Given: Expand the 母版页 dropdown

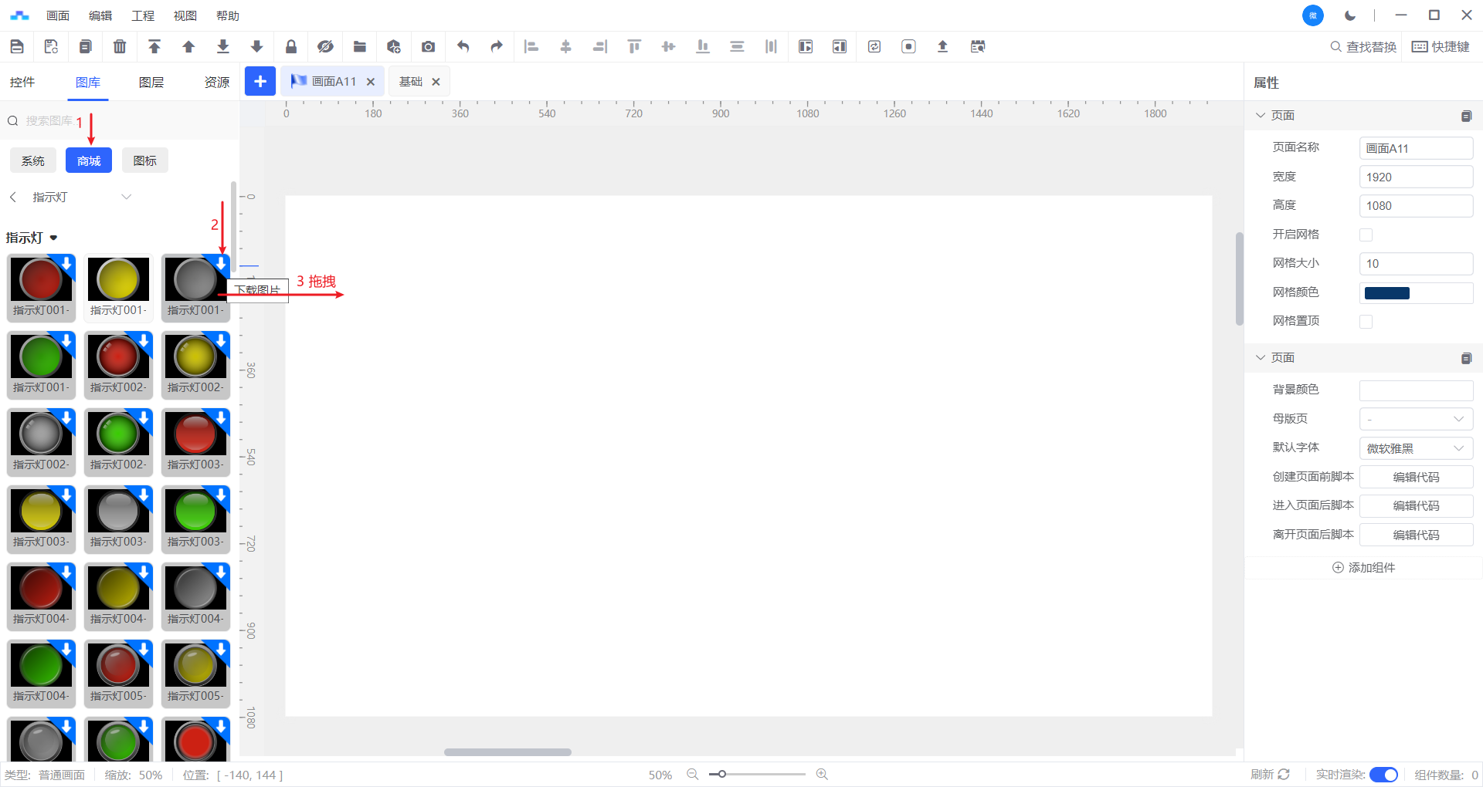Looking at the screenshot, I should [x=1415, y=419].
